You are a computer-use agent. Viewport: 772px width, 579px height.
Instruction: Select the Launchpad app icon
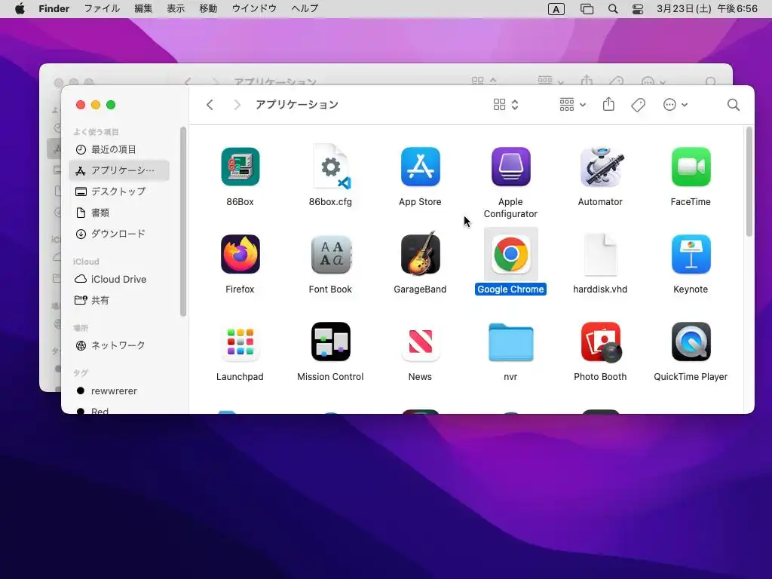point(240,342)
